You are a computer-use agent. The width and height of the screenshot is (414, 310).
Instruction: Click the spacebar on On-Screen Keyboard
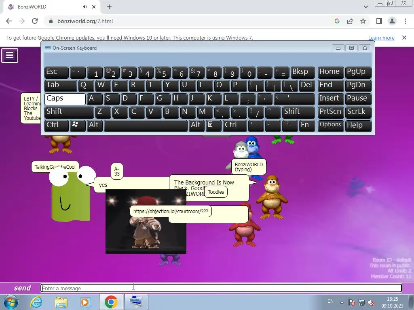point(146,126)
